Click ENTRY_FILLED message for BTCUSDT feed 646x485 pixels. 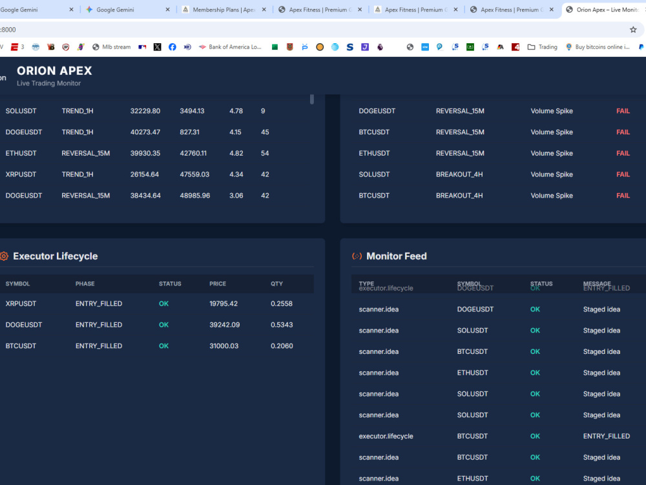click(607, 436)
